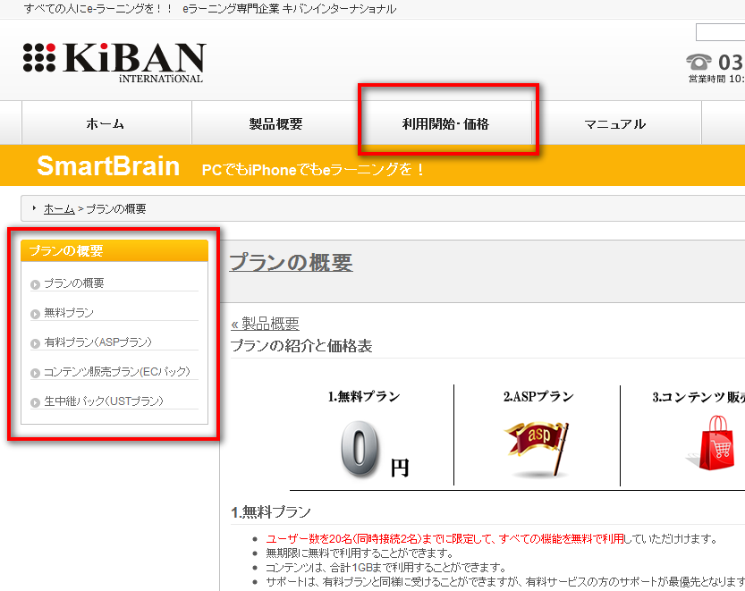Select the 利用開始・価格 tab
This screenshot has height=591, width=745.
446,123
